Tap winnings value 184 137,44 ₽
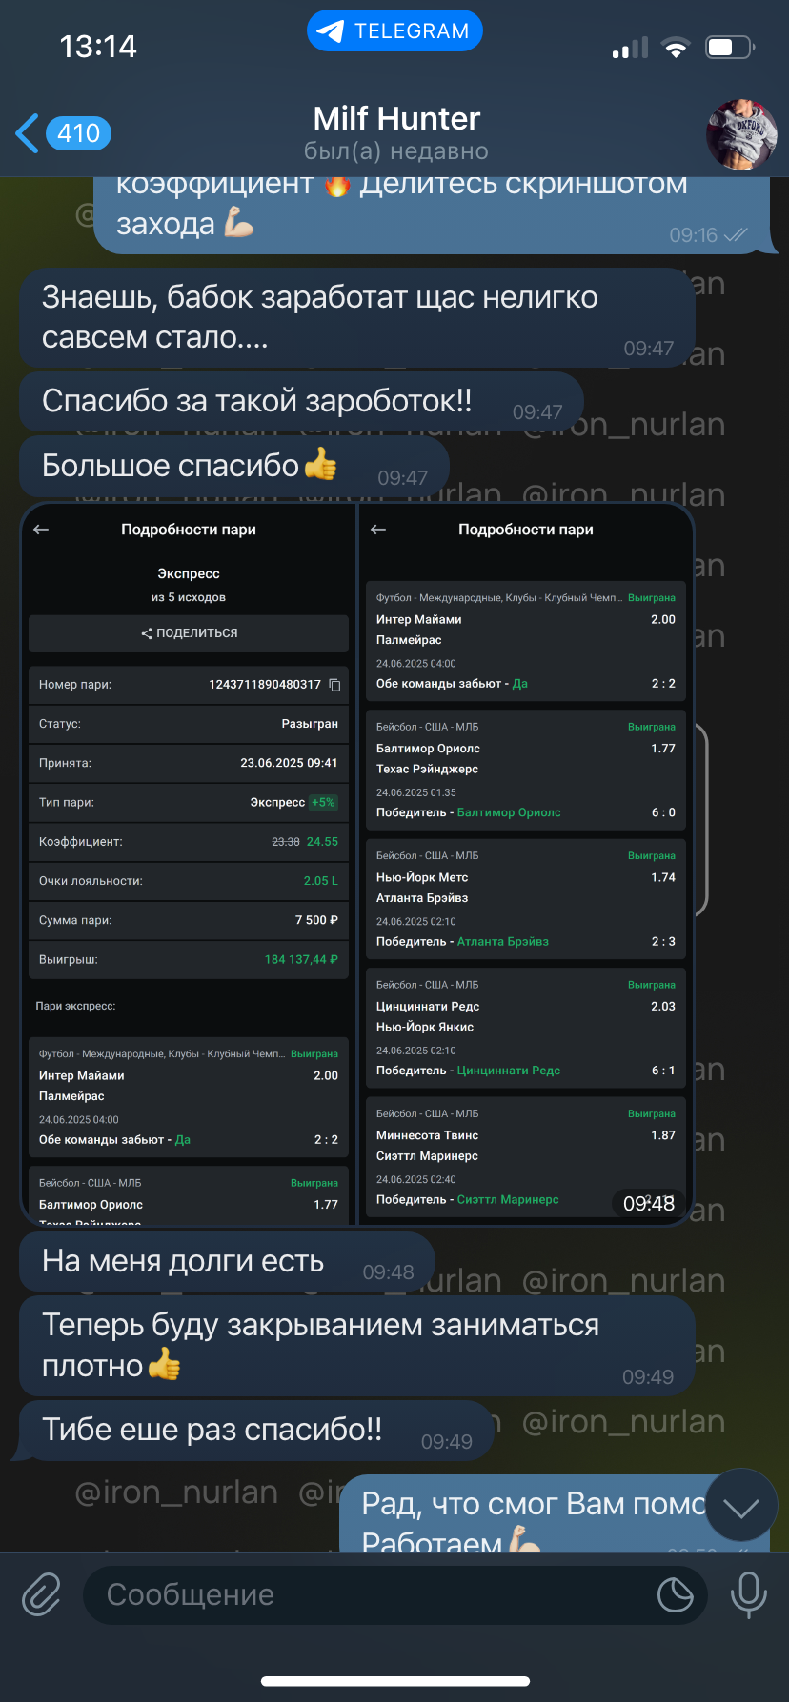This screenshot has height=1702, width=789. [x=301, y=959]
